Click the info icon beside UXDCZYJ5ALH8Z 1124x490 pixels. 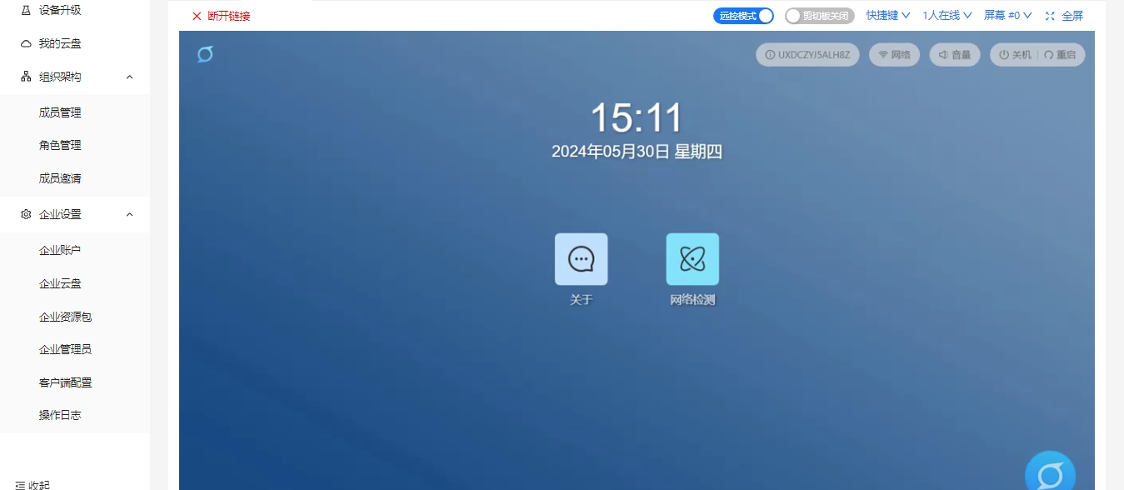point(770,55)
